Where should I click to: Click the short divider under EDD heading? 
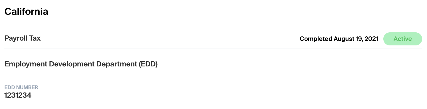[98, 74]
